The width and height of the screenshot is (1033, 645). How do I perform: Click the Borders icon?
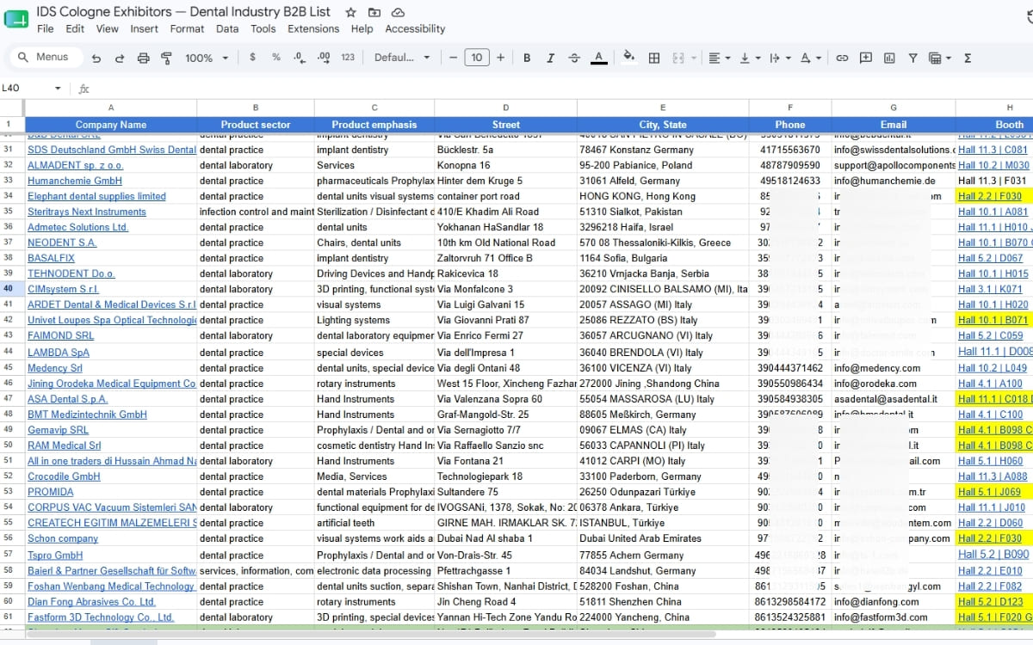click(654, 58)
